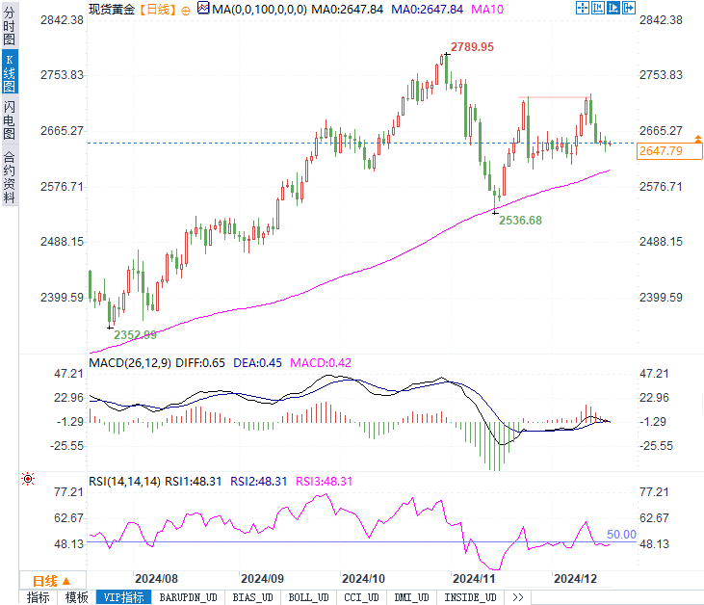This screenshot has height=605, width=704.
Task: Select the 指标 bottom tab
Action: pyautogui.click(x=38, y=597)
